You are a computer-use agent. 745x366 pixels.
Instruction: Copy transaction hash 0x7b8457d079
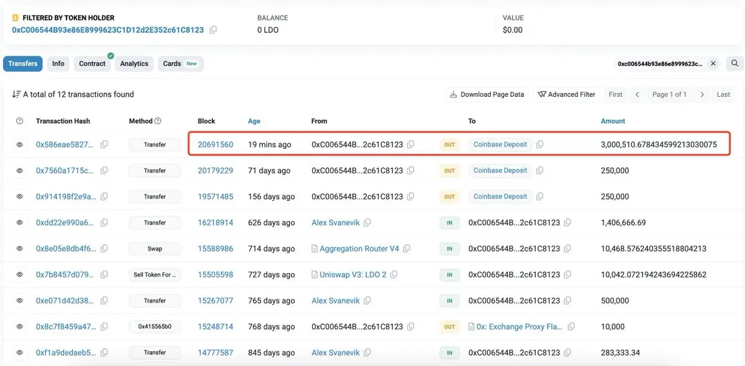click(104, 275)
